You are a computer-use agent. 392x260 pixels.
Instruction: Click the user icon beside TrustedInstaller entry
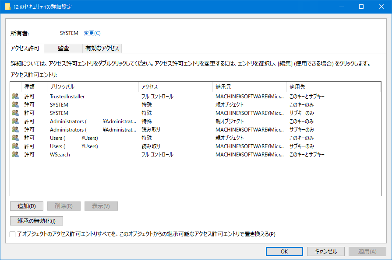click(15, 97)
